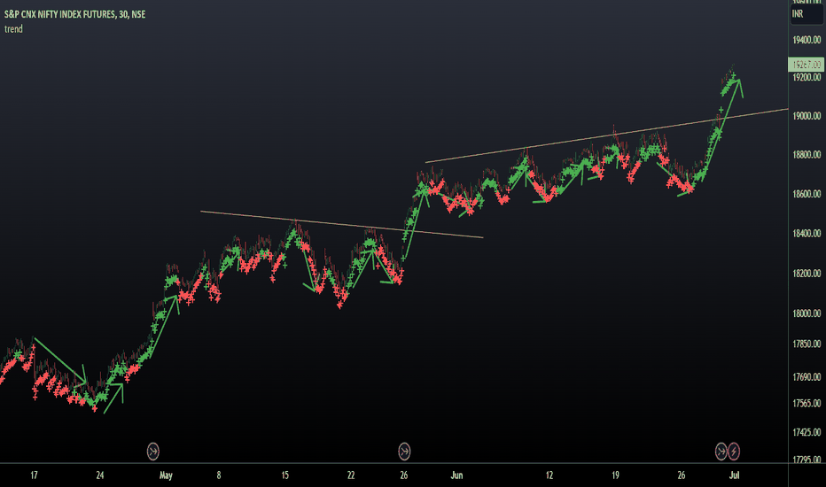Click the 26 date label after the 22 label

point(404,475)
